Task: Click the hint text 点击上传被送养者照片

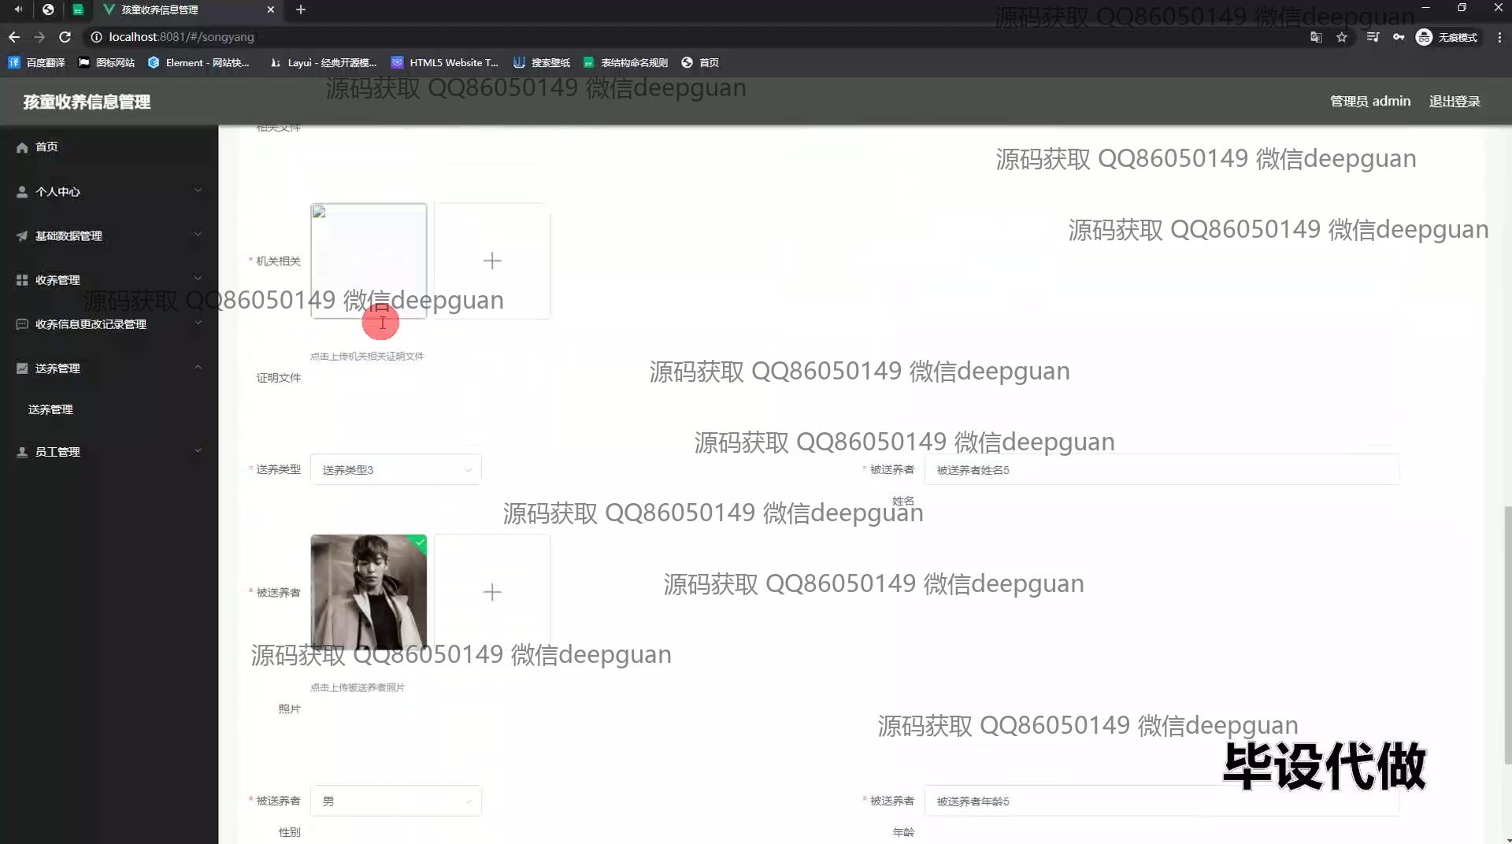Action: pyautogui.click(x=358, y=687)
